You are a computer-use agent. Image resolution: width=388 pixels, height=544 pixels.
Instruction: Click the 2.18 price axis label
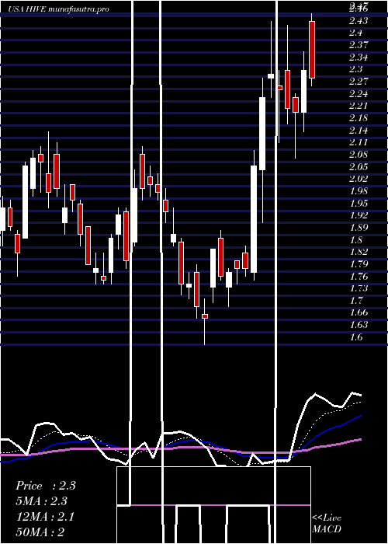359,118
